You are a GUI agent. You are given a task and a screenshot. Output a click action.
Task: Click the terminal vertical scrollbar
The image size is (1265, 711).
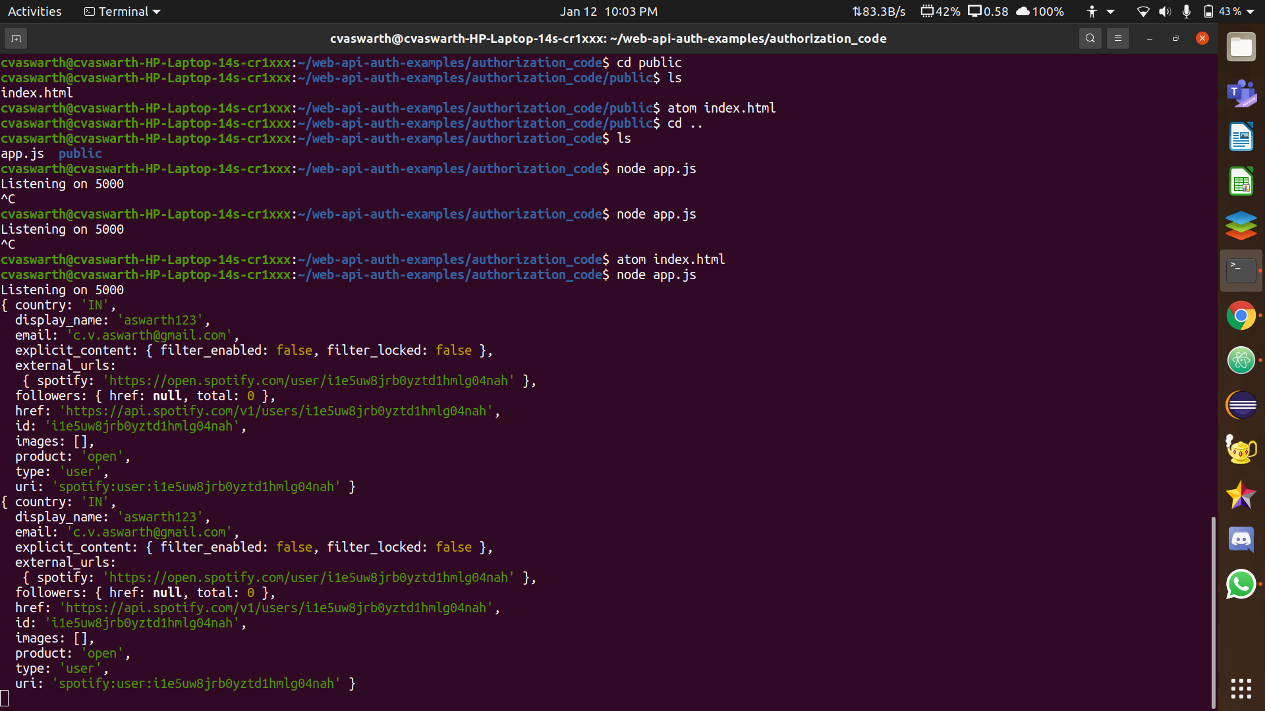[x=1213, y=612]
